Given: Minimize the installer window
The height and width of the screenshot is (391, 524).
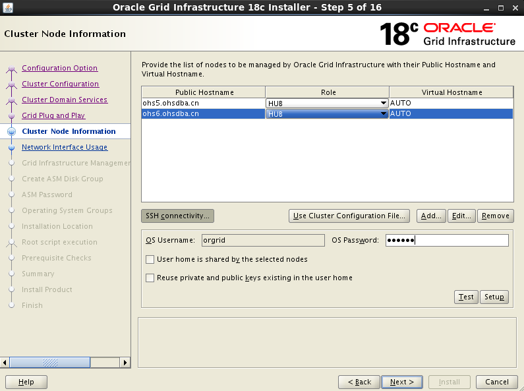Looking at the screenshot, I should pyautogui.click(x=486, y=8).
